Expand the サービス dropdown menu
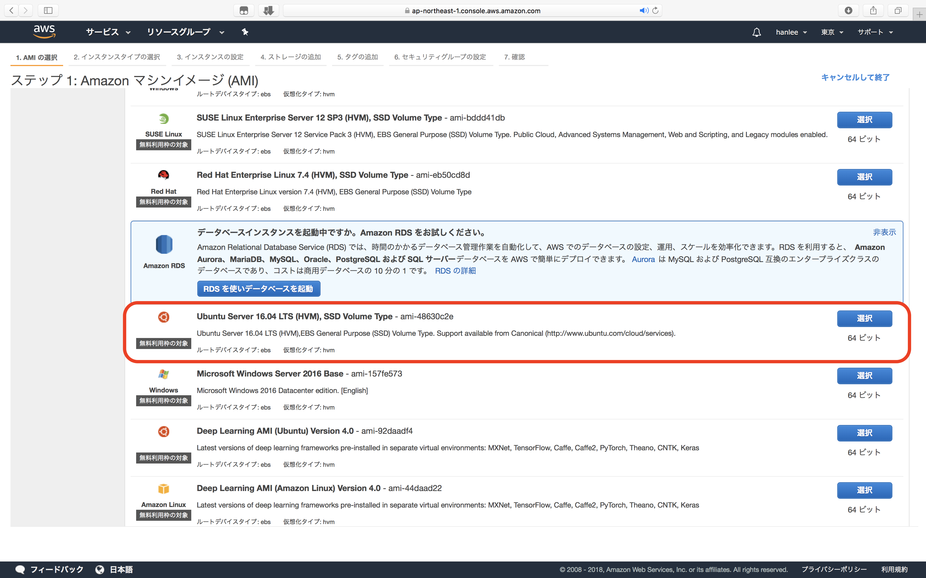Image resolution: width=926 pixels, height=578 pixels. [108, 32]
